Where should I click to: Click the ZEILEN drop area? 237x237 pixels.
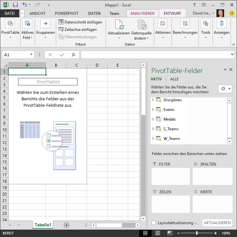click(171, 204)
